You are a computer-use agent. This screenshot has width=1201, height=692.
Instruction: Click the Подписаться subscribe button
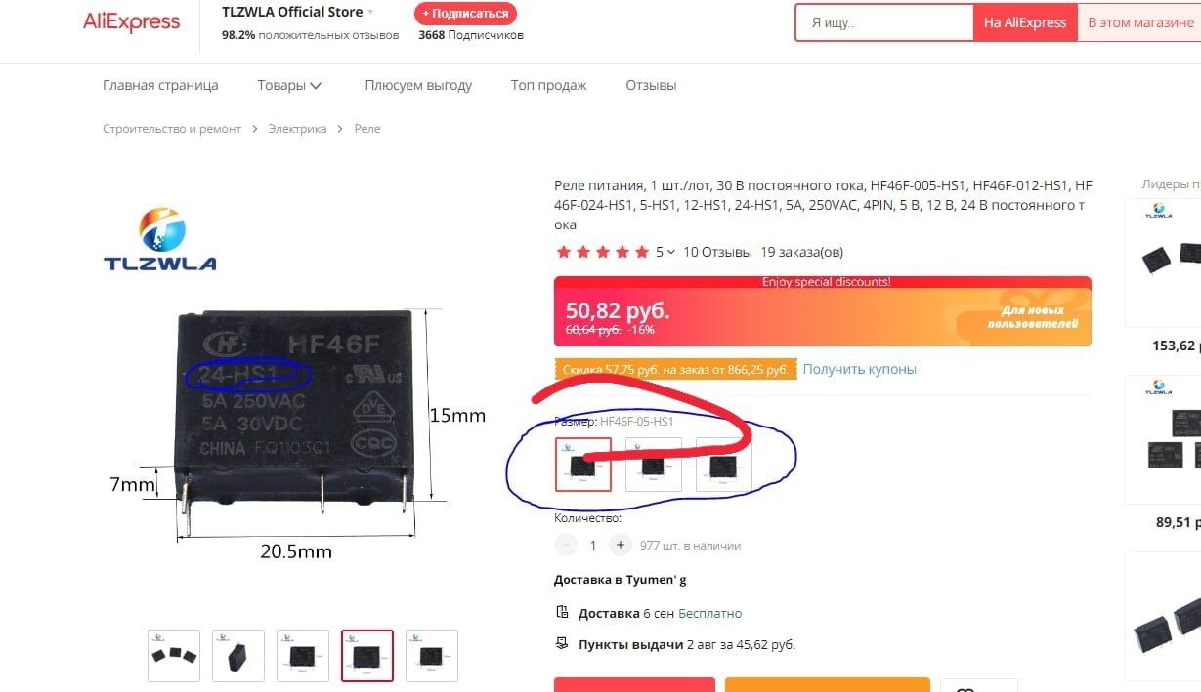coord(465,14)
